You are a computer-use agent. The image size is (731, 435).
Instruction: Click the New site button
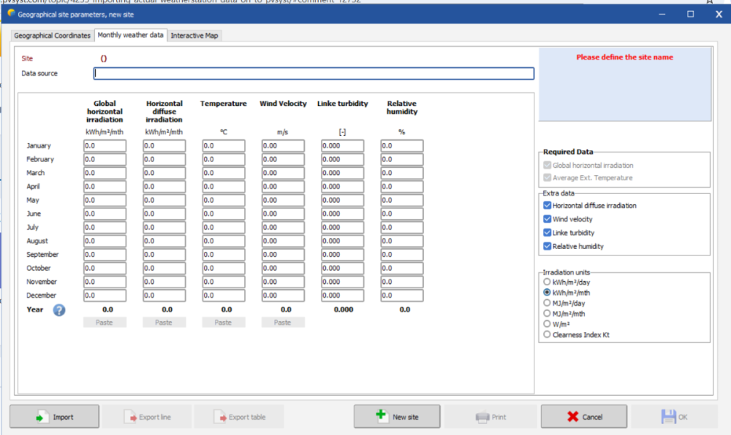coord(397,417)
